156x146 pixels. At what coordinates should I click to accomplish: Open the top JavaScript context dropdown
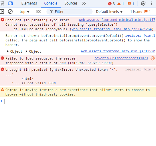24,12
